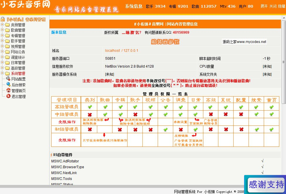Open 后台搜索 under 系统管理
286x194 pixels.
(18, 85)
